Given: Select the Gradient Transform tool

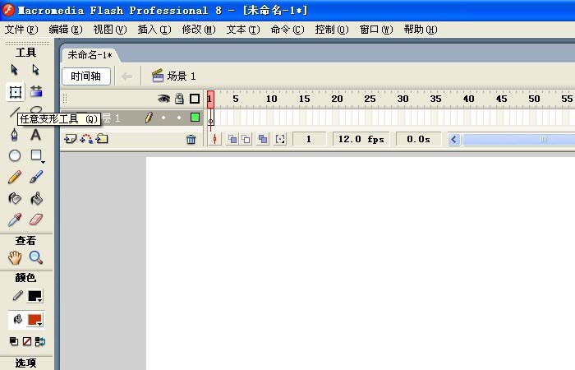Looking at the screenshot, I should [36, 92].
